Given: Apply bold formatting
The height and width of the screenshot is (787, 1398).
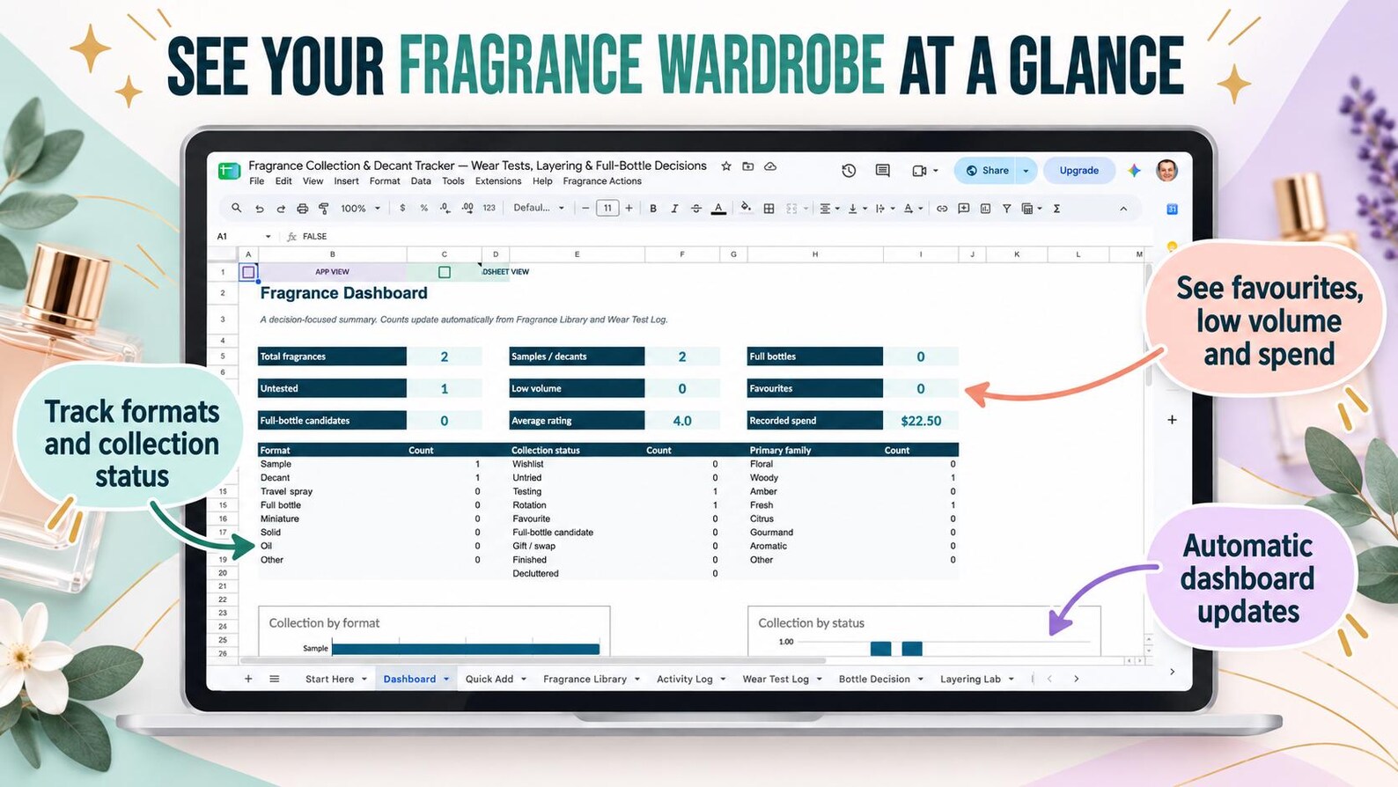Looking at the screenshot, I should coord(652,209).
